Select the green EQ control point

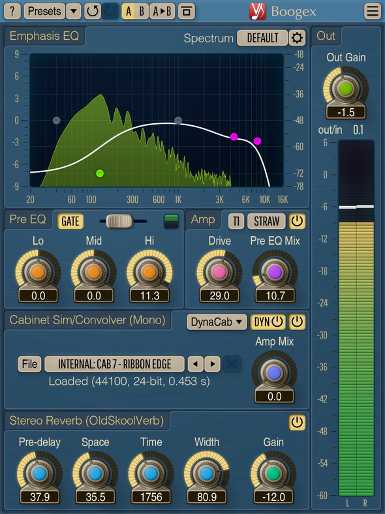point(100,174)
